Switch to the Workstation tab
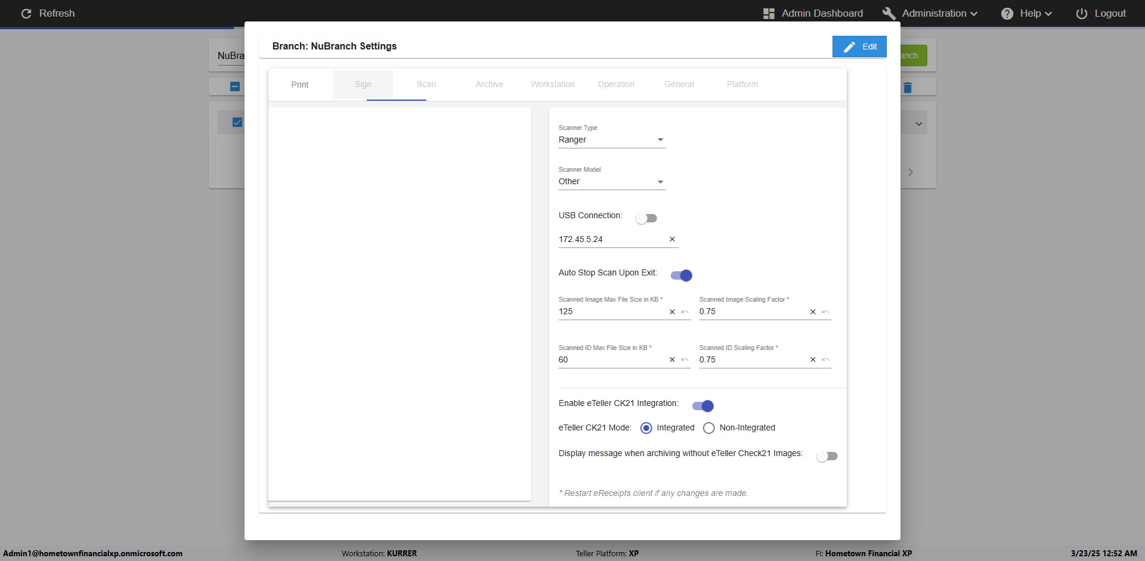1145x561 pixels. point(552,85)
